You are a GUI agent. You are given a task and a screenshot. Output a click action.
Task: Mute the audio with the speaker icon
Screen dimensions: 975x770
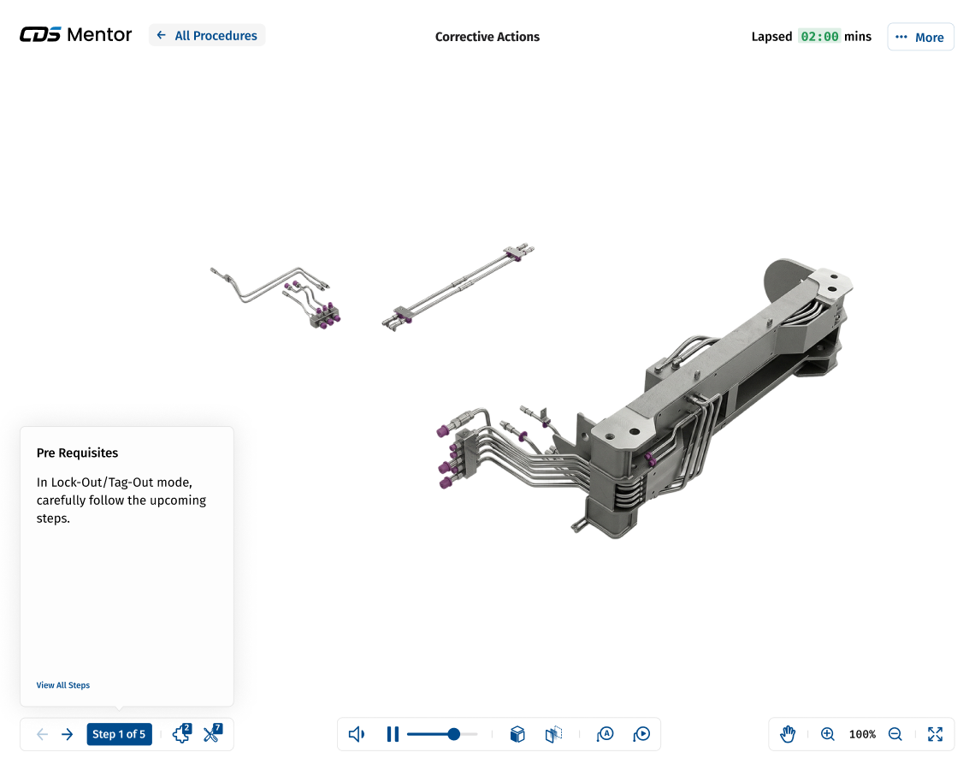[357, 734]
